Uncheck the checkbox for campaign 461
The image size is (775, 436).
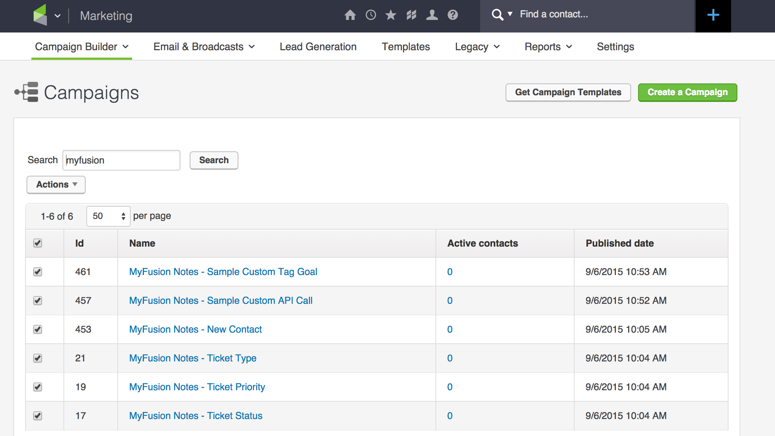tap(38, 272)
